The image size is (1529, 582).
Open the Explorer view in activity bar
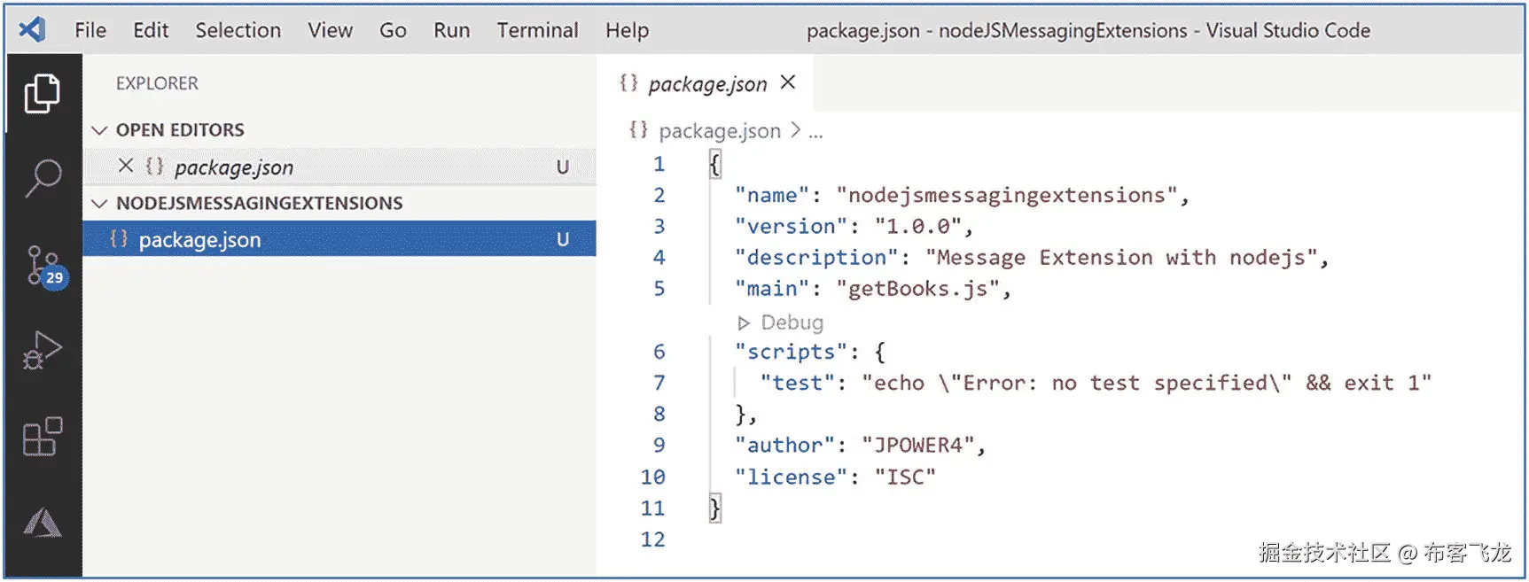[x=42, y=93]
